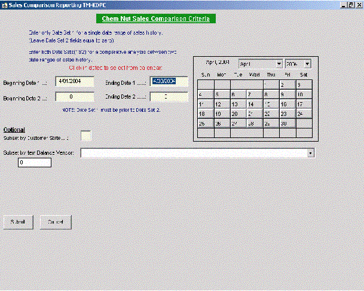
Task: Click the Optional heading
Action: click(14, 130)
